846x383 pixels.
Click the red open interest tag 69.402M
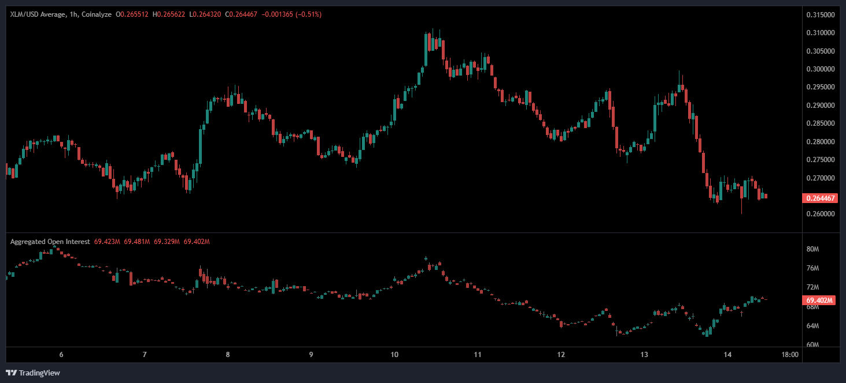[820, 301]
